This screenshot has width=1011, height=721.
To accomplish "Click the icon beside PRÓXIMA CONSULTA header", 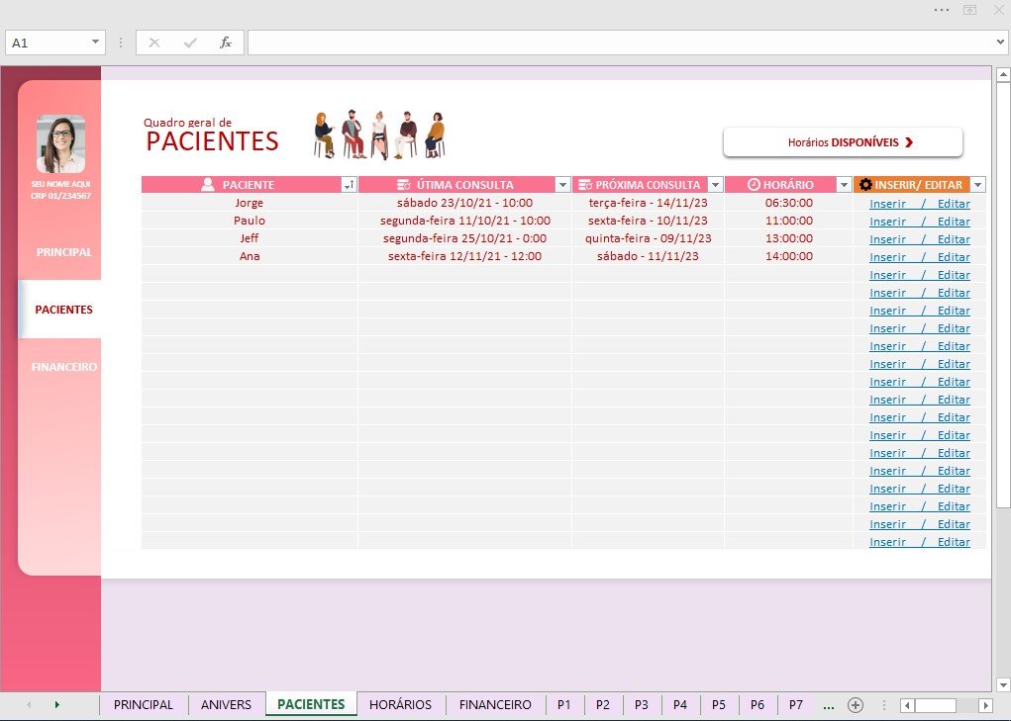I will (x=585, y=185).
